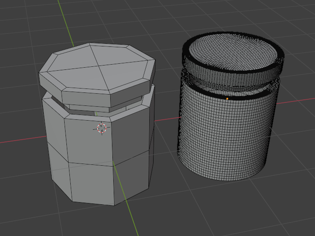The height and width of the screenshot is (236, 315).
Task: Select horizontal middle edge loop on octagonal body
Action: pyautogui.click(x=90, y=162)
